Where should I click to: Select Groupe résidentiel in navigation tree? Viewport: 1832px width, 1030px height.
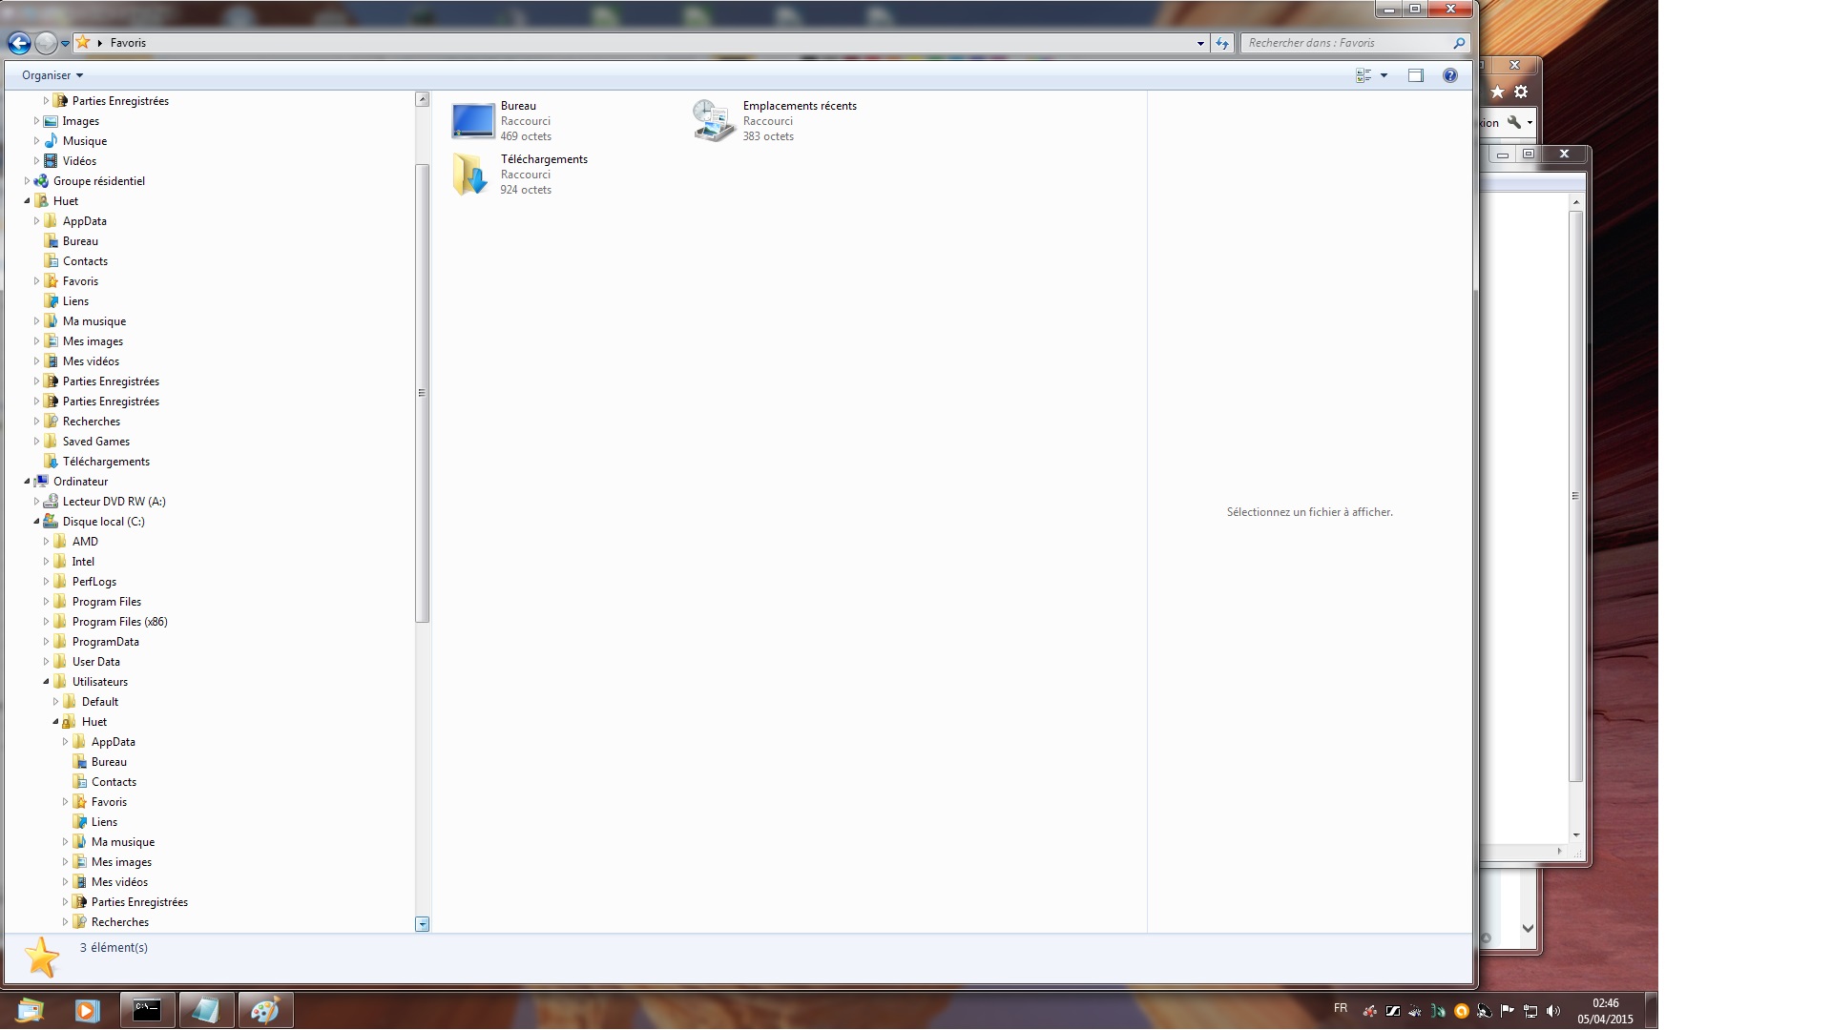pos(98,181)
